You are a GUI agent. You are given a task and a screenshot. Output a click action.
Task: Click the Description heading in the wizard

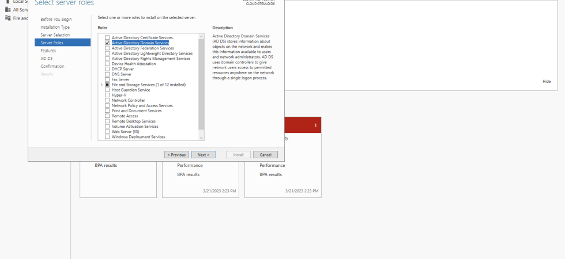pos(223,28)
